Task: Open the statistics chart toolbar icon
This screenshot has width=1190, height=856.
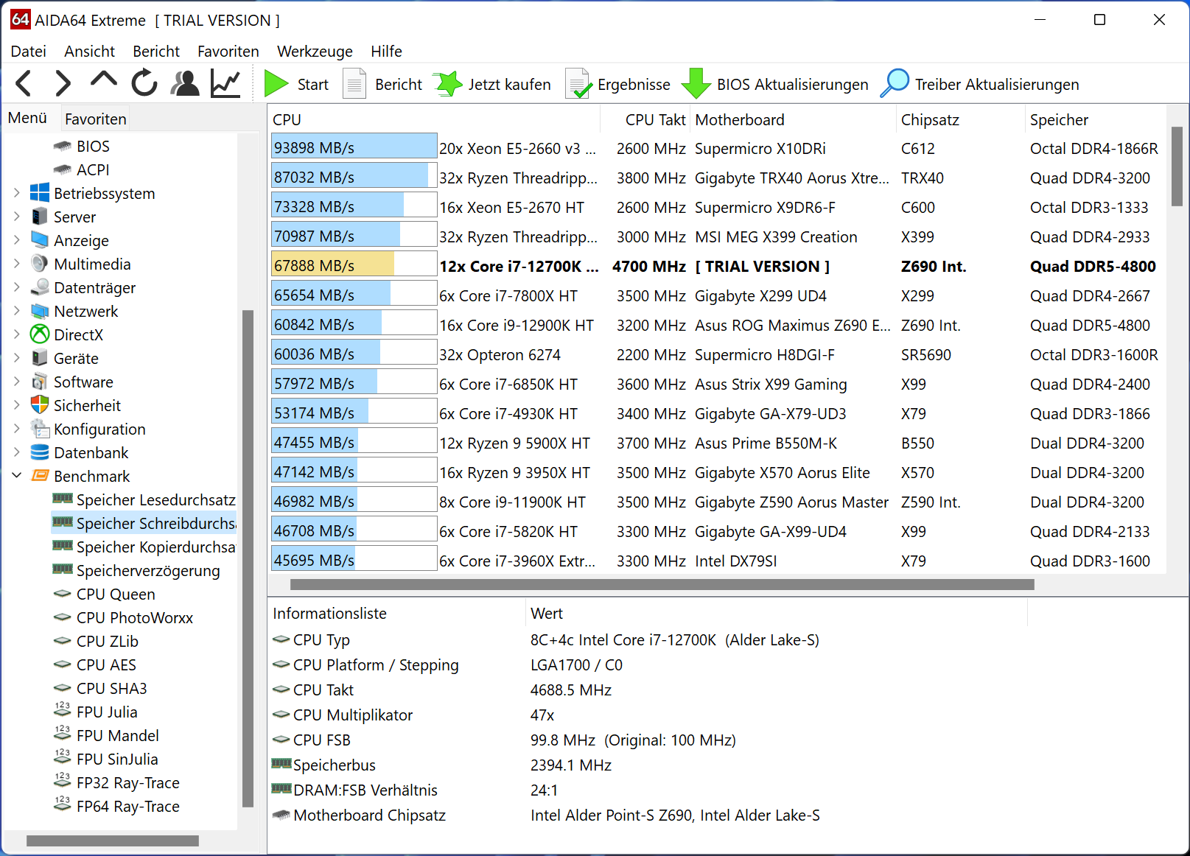Action: pos(225,83)
